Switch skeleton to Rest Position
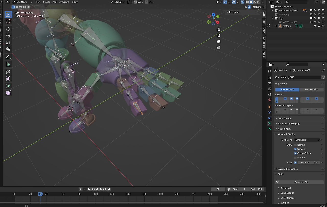 (x=311, y=89)
